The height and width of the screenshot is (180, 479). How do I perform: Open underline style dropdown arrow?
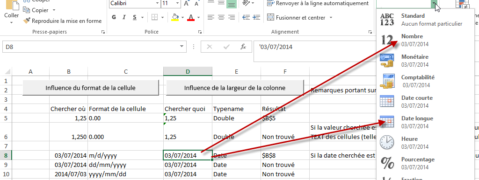click(x=142, y=17)
